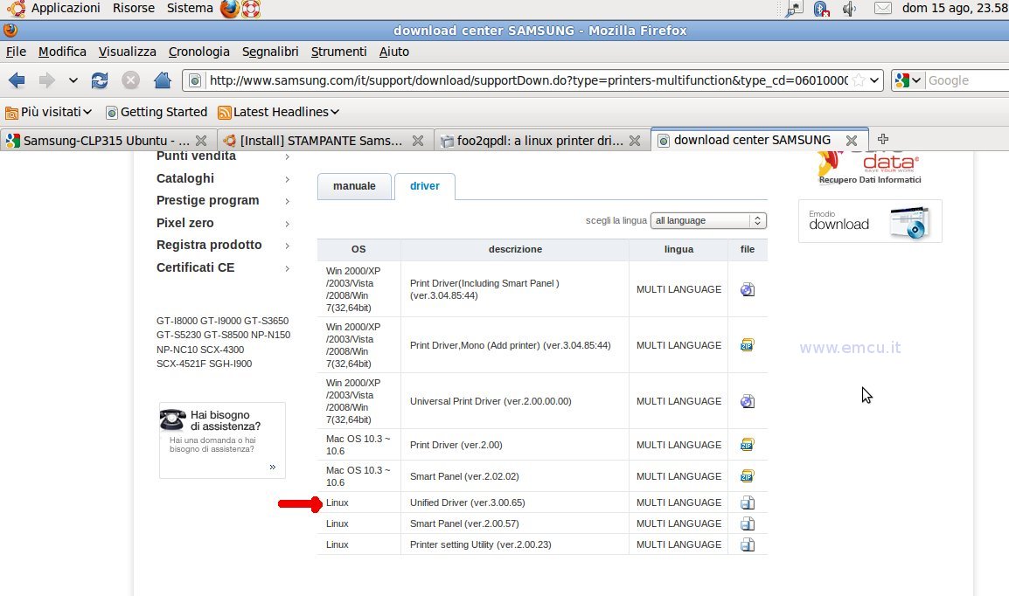Image resolution: width=1009 pixels, height=596 pixels.
Task: Open the all language dropdown
Action: 708,220
